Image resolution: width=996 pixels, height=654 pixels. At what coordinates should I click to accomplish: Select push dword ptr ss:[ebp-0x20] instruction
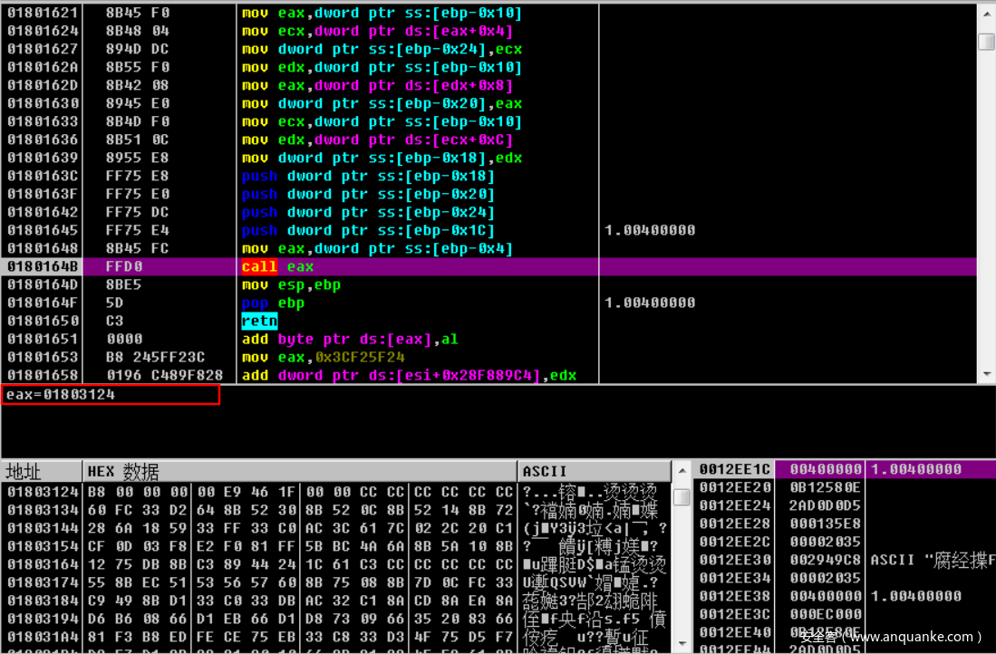(x=368, y=194)
